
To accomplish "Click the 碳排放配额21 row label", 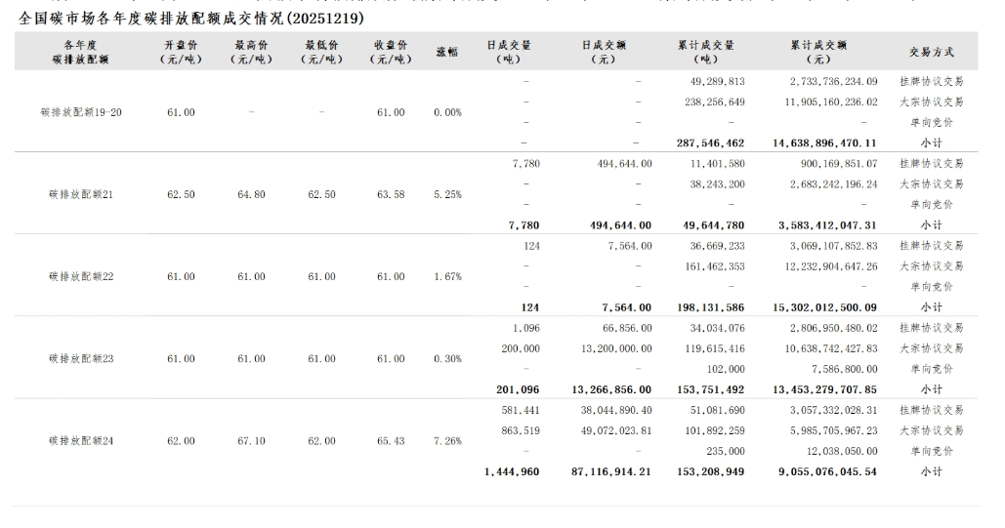I will [x=81, y=194].
